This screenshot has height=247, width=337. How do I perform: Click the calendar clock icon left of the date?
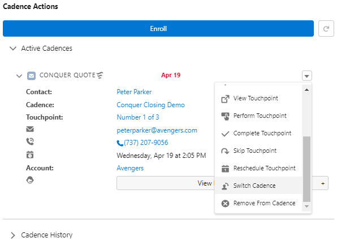[30, 155]
